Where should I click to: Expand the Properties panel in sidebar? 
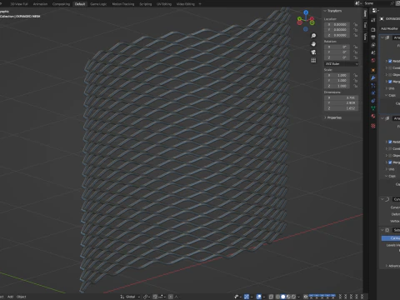(x=325, y=117)
